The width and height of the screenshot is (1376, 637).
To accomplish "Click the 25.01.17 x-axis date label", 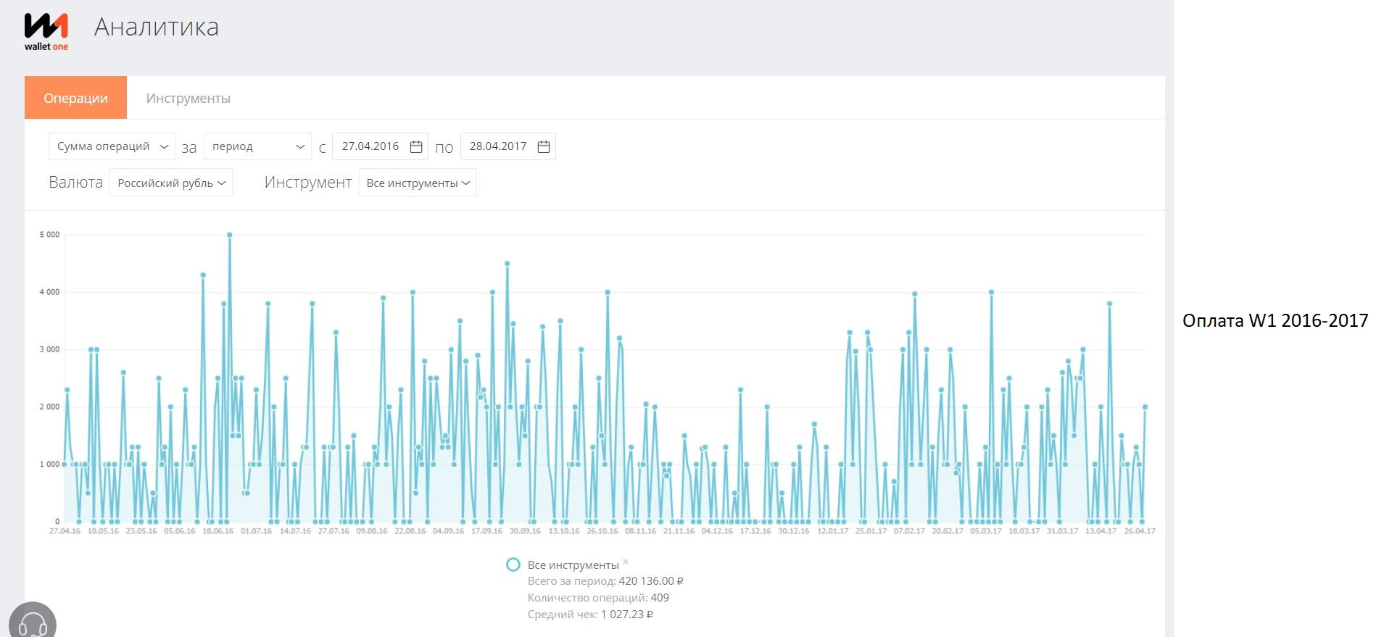I will click(x=871, y=531).
